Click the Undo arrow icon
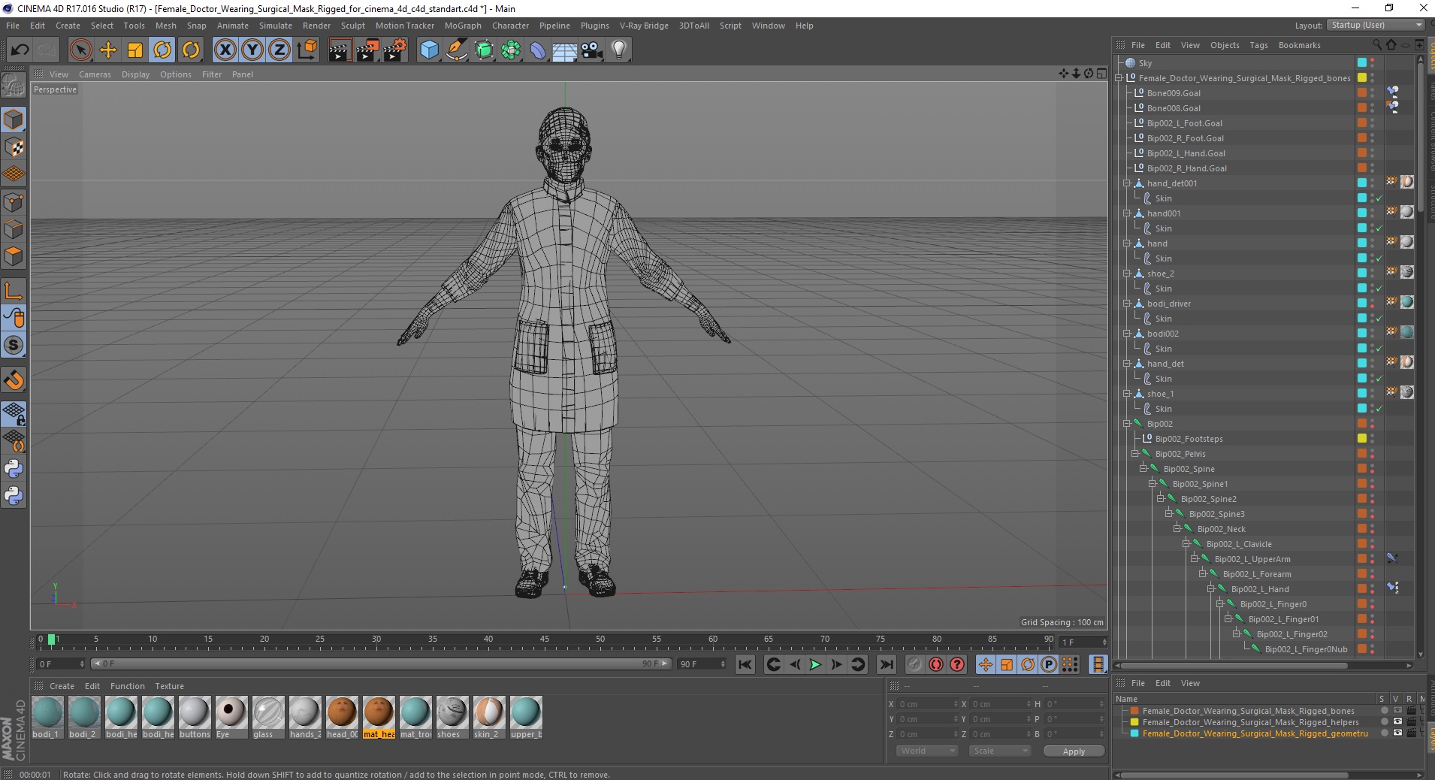 pyautogui.click(x=20, y=50)
